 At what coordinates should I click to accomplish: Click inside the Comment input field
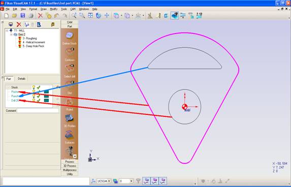click(38, 111)
